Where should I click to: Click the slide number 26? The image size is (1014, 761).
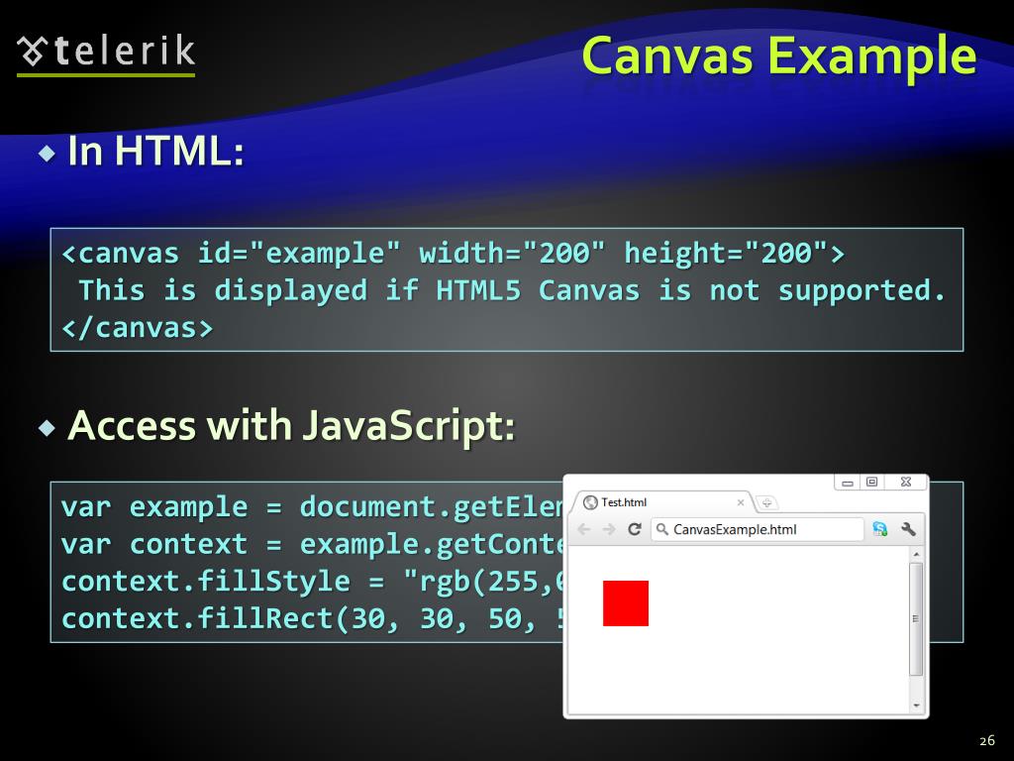click(987, 741)
